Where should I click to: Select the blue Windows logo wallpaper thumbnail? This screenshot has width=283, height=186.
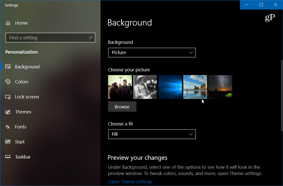point(170,87)
